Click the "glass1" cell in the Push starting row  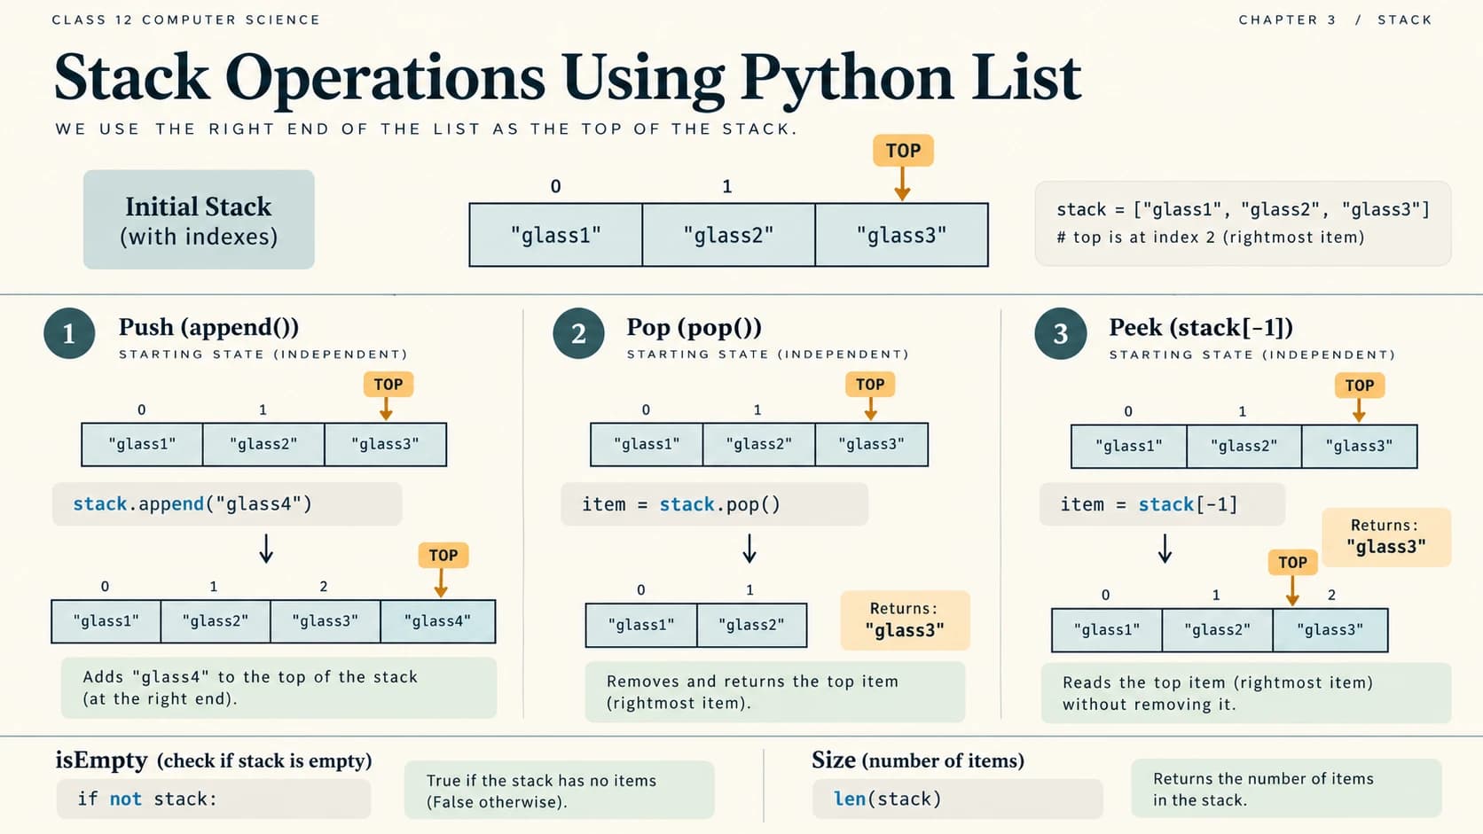pos(142,444)
